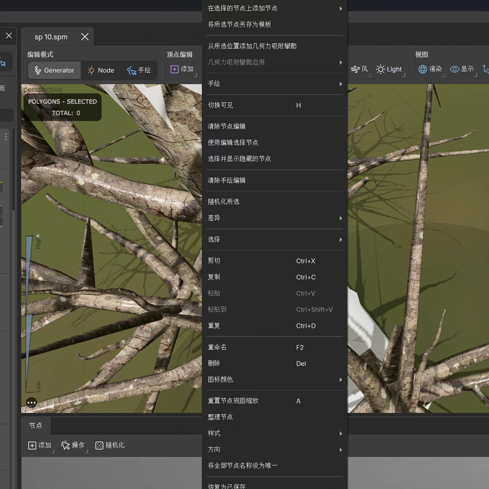The height and width of the screenshot is (489, 489).
Task: Expand the 选择 submenu
Action: point(275,240)
